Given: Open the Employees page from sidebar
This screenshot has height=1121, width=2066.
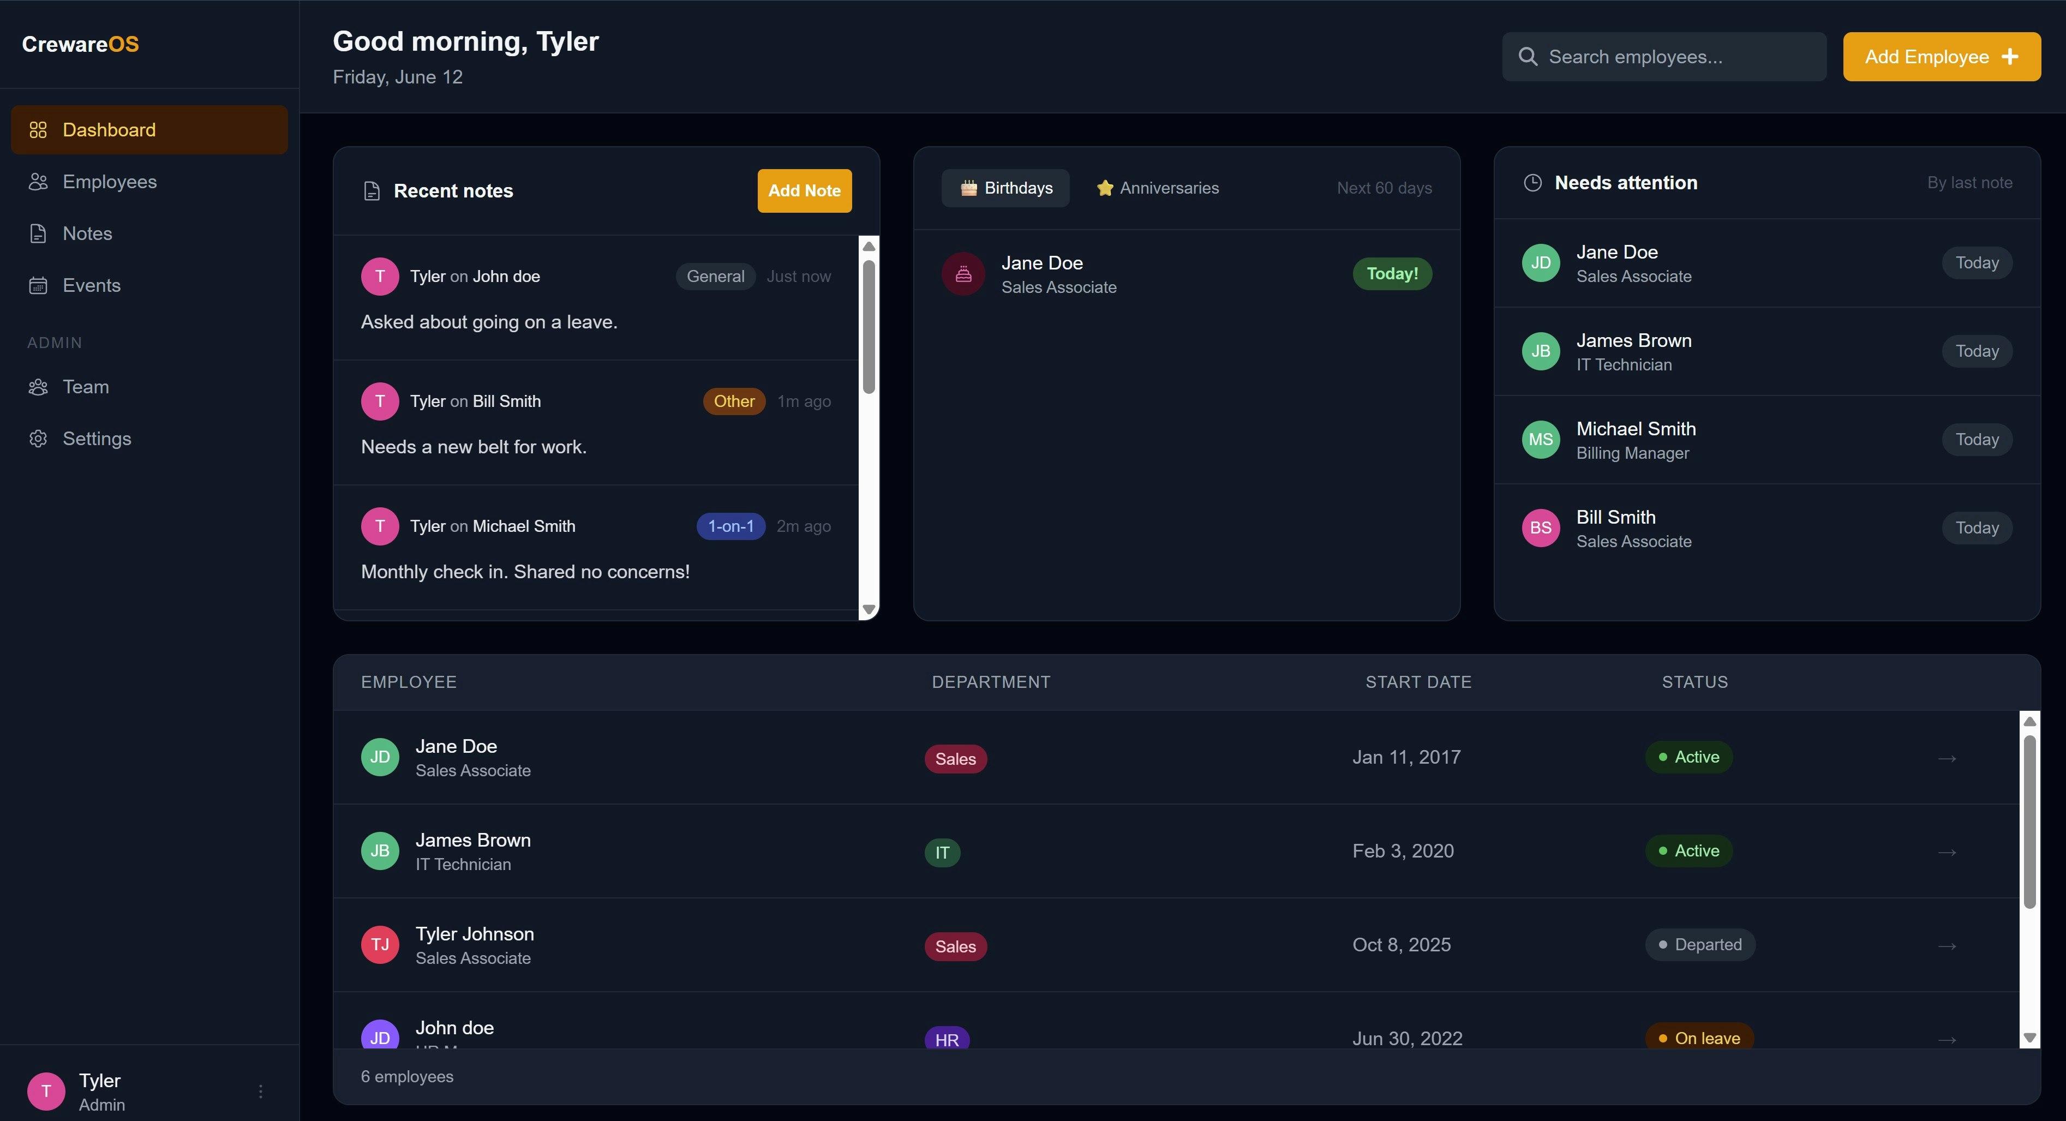Looking at the screenshot, I should tap(149, 182).
